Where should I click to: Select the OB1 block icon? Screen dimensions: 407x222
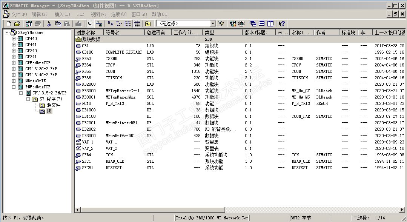78,46
